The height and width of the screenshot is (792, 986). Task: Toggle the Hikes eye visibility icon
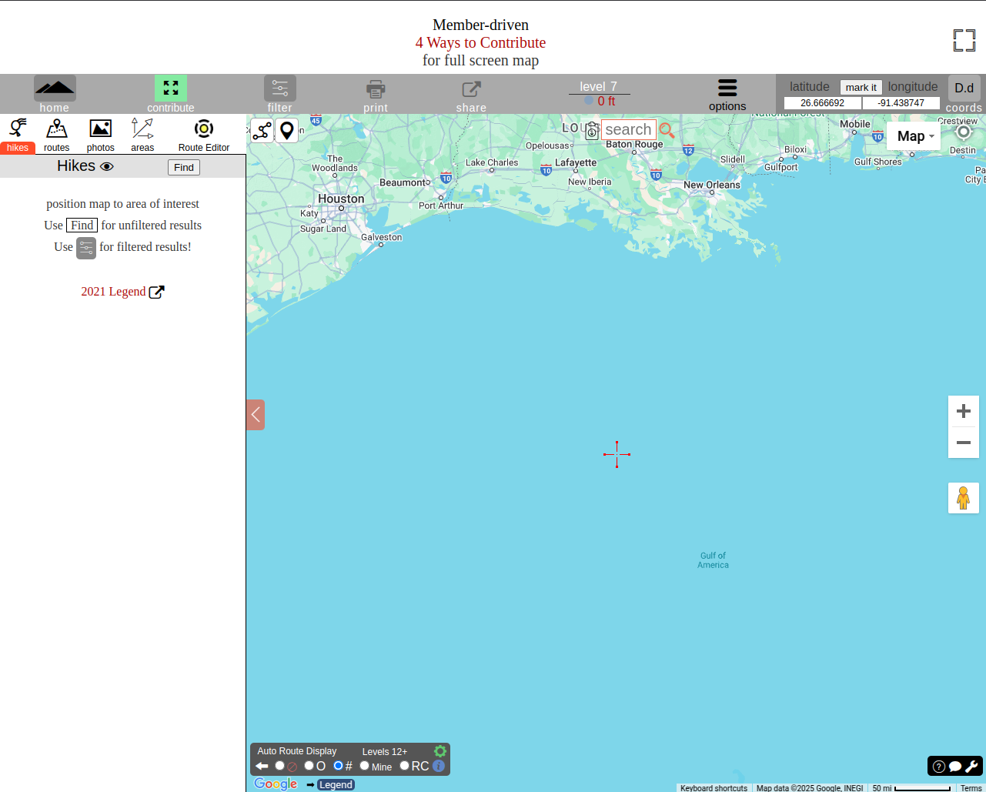pos(107,167)
